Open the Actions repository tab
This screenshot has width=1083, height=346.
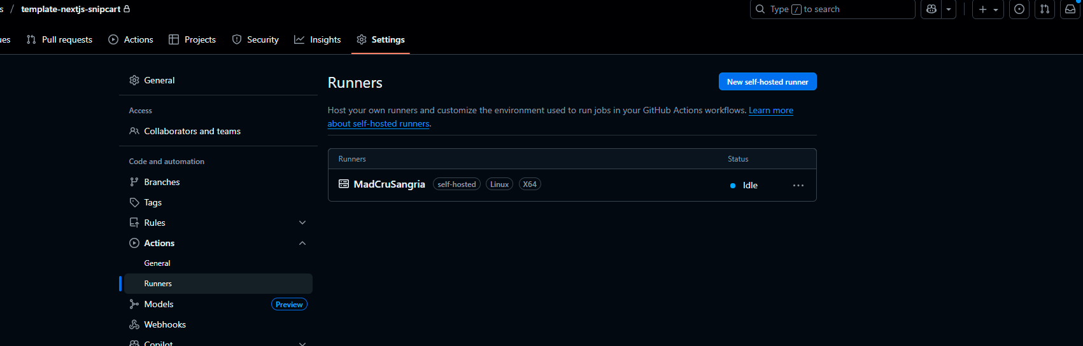(x=131, y=39)
